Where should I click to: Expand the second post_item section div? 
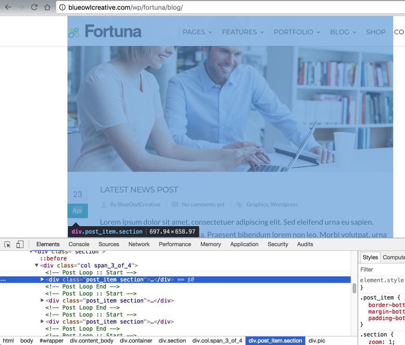tap(42, 300)
